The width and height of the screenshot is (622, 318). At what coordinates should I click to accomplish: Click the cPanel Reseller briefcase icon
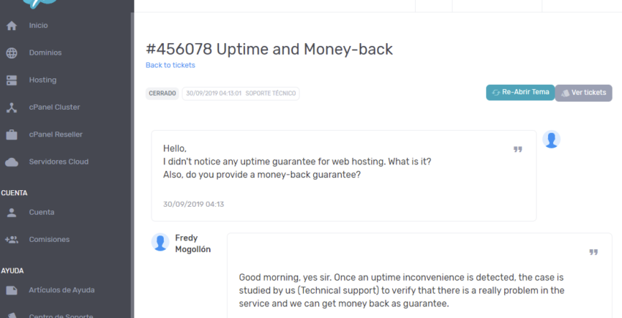[12, 135]
